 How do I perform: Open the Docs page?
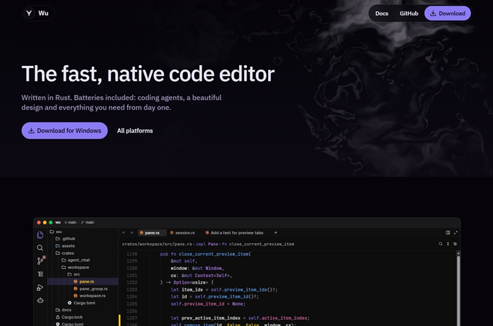(x=381, y=14)
